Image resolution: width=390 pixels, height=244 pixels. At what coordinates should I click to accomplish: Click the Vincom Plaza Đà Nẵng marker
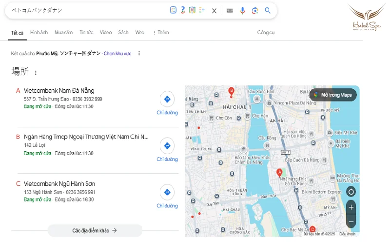269,102
